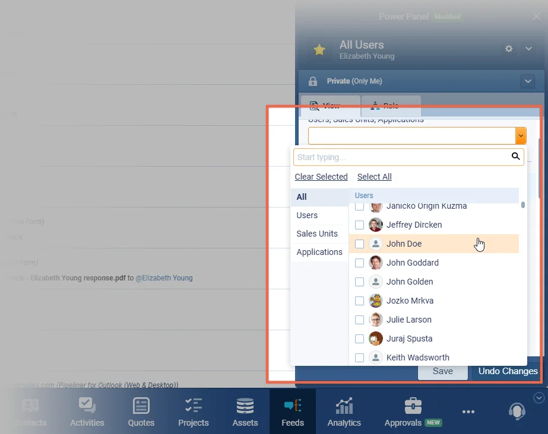Click the Clear Selected link

pos(321,177)
